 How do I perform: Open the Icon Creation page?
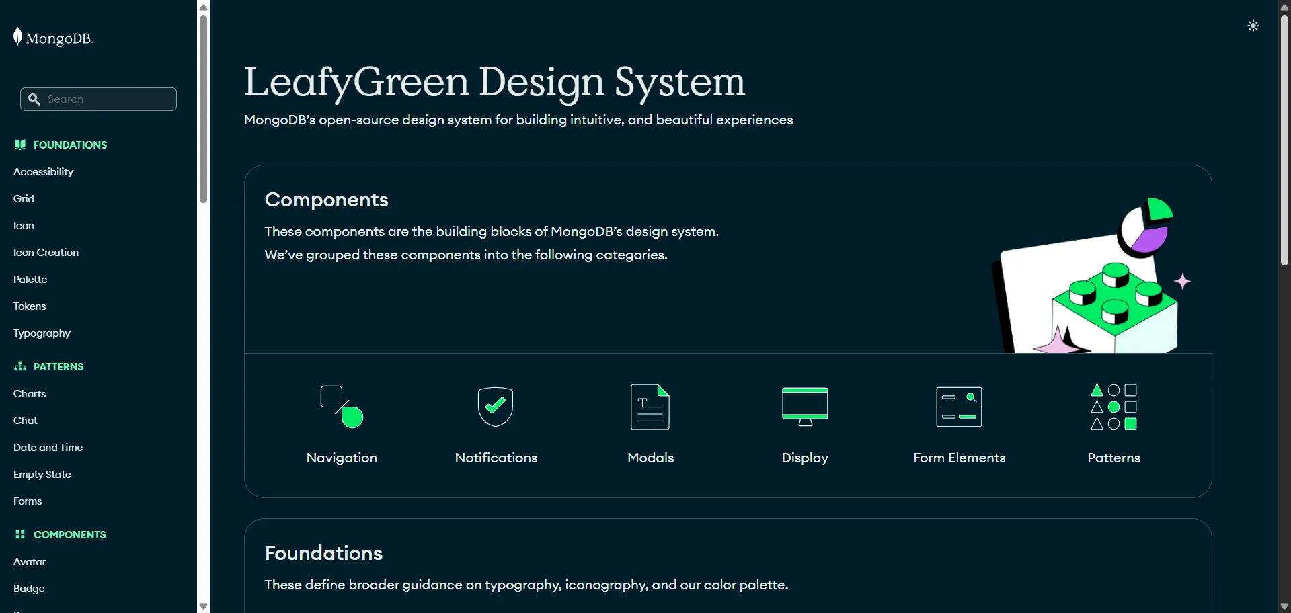click(46, 253)
